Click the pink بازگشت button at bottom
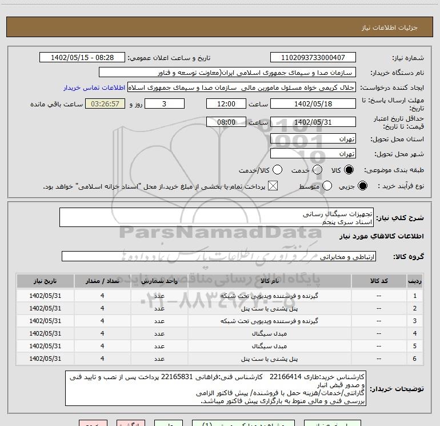440x426 pixels. pyautogui.click(x=131, y=423)
